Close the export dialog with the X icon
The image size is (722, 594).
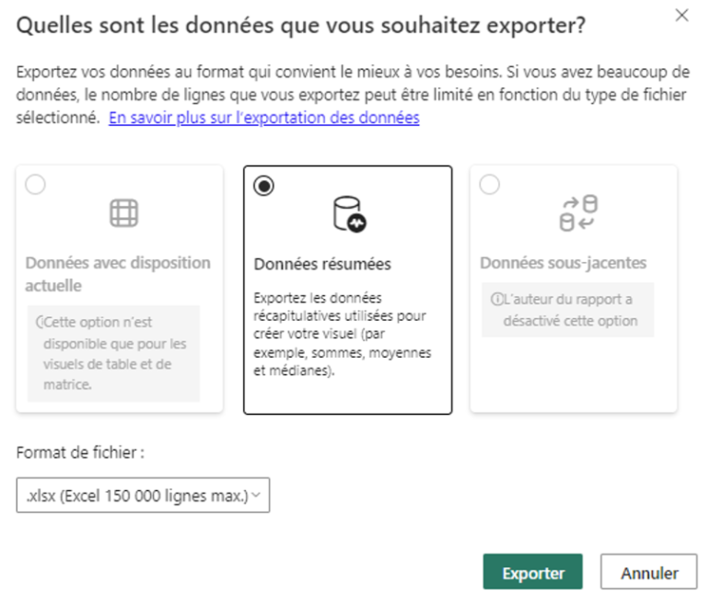point(681,16)
